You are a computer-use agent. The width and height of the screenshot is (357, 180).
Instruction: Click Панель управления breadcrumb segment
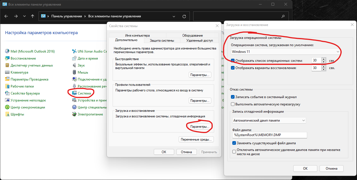coord(66,16)
